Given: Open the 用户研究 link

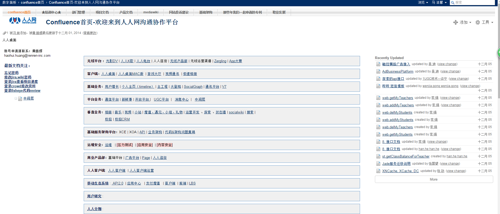Looking at the screenshot, I should point(94,196).
